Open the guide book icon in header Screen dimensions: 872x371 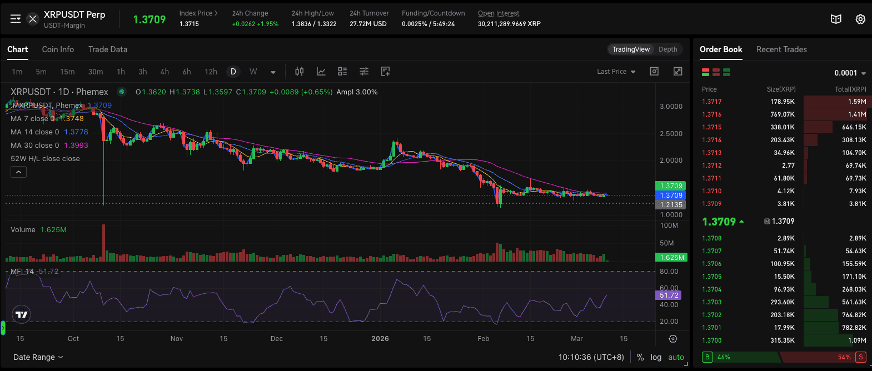(835, 19)
